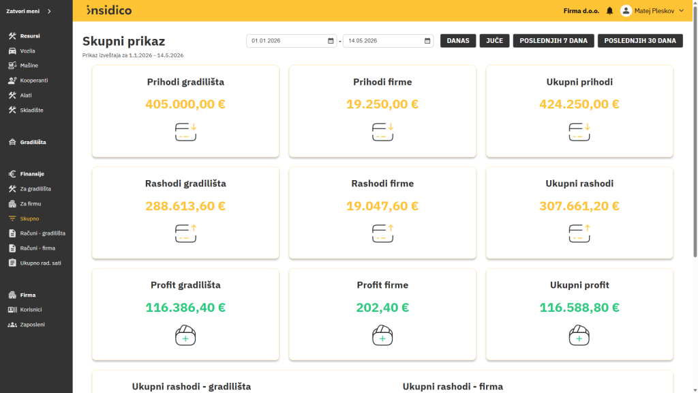
Task: Click the 307.661,20 € amount
Action: point(579,206)
